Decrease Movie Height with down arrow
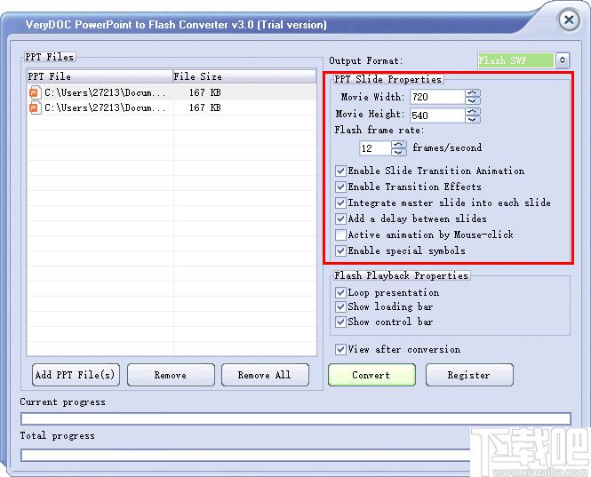 point(473,119)
